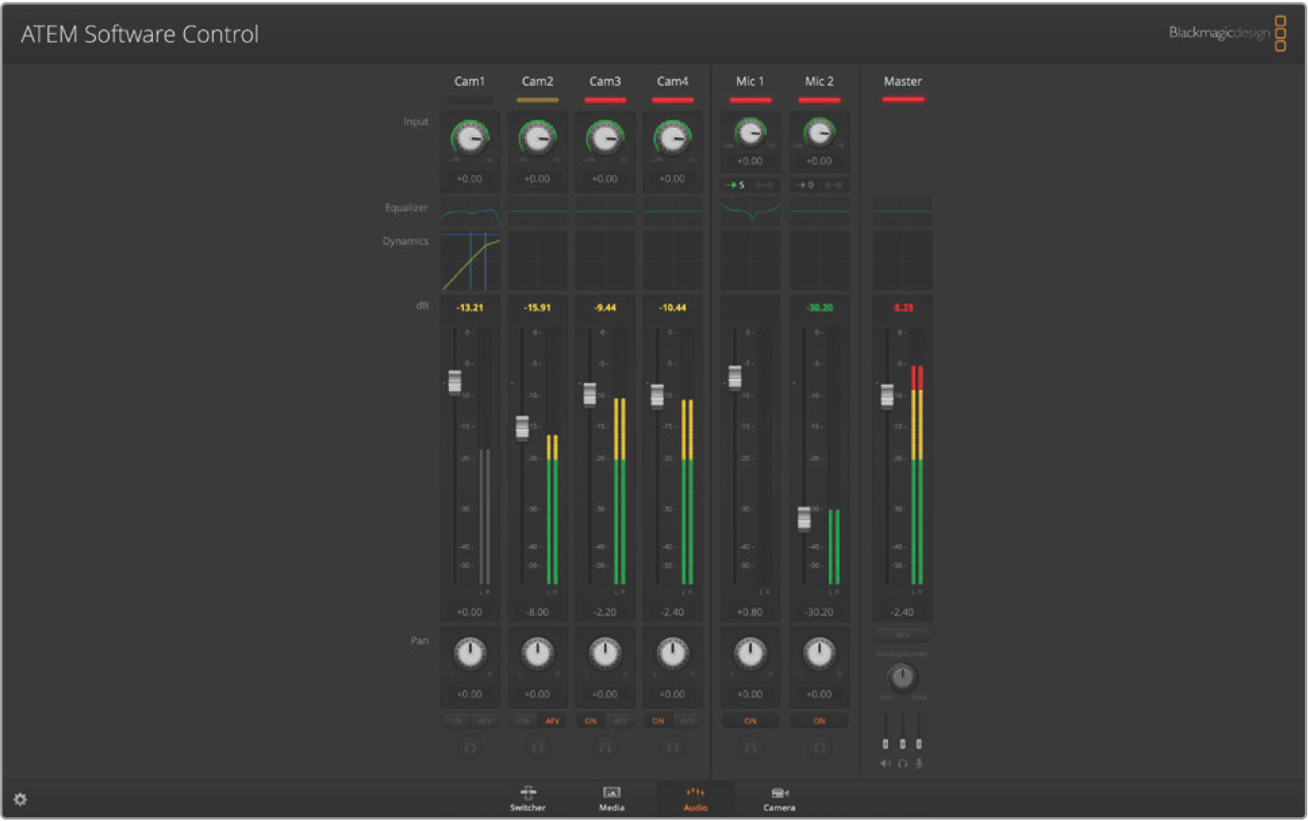Click the Mic 2 headphone solo icon
1308x821 pixels.
(x=819, y=748)
